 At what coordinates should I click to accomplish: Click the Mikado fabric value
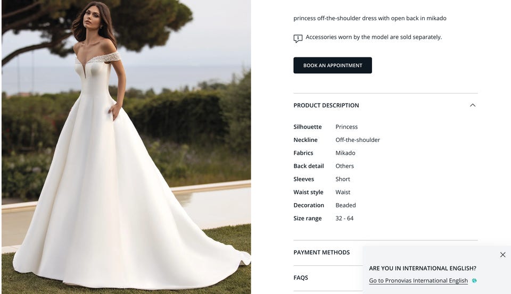pyautogui.click(x=345, y=153)
